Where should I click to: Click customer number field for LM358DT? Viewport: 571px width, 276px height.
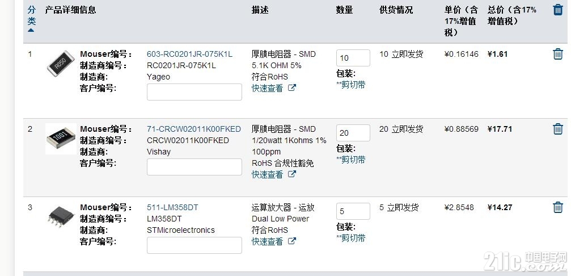(194, 245)
